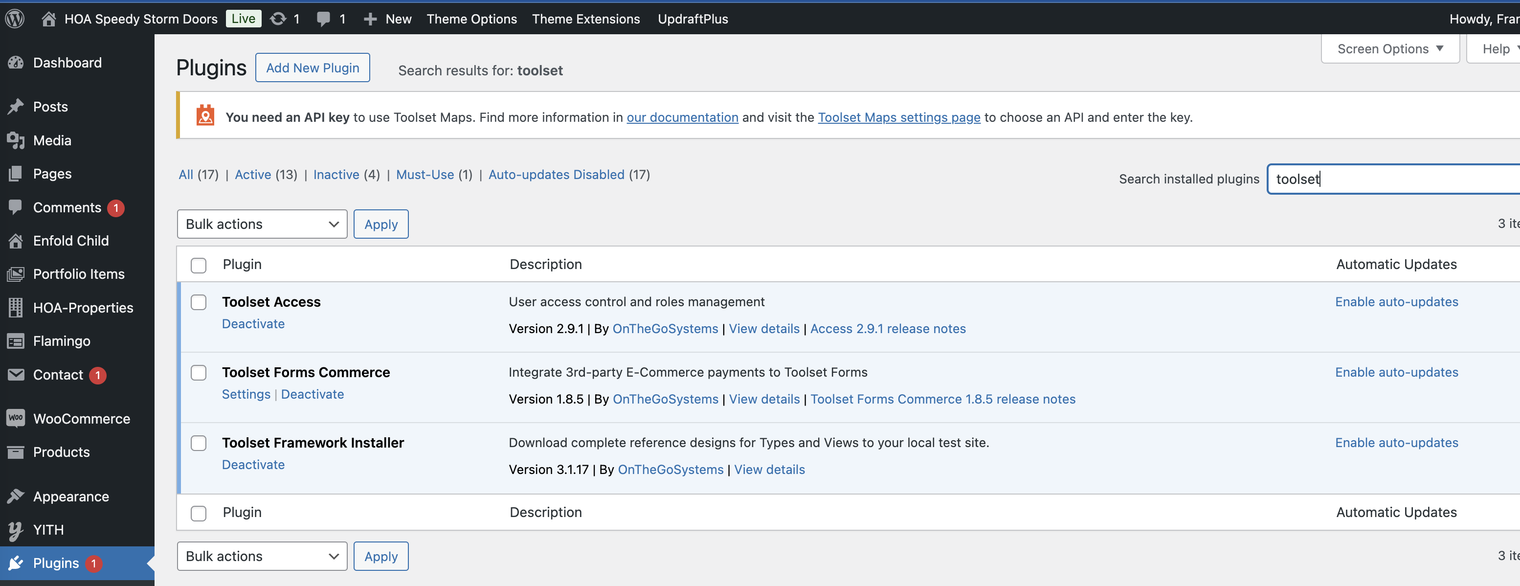Open the top Bulk actions dropdown

coord(262,224)
